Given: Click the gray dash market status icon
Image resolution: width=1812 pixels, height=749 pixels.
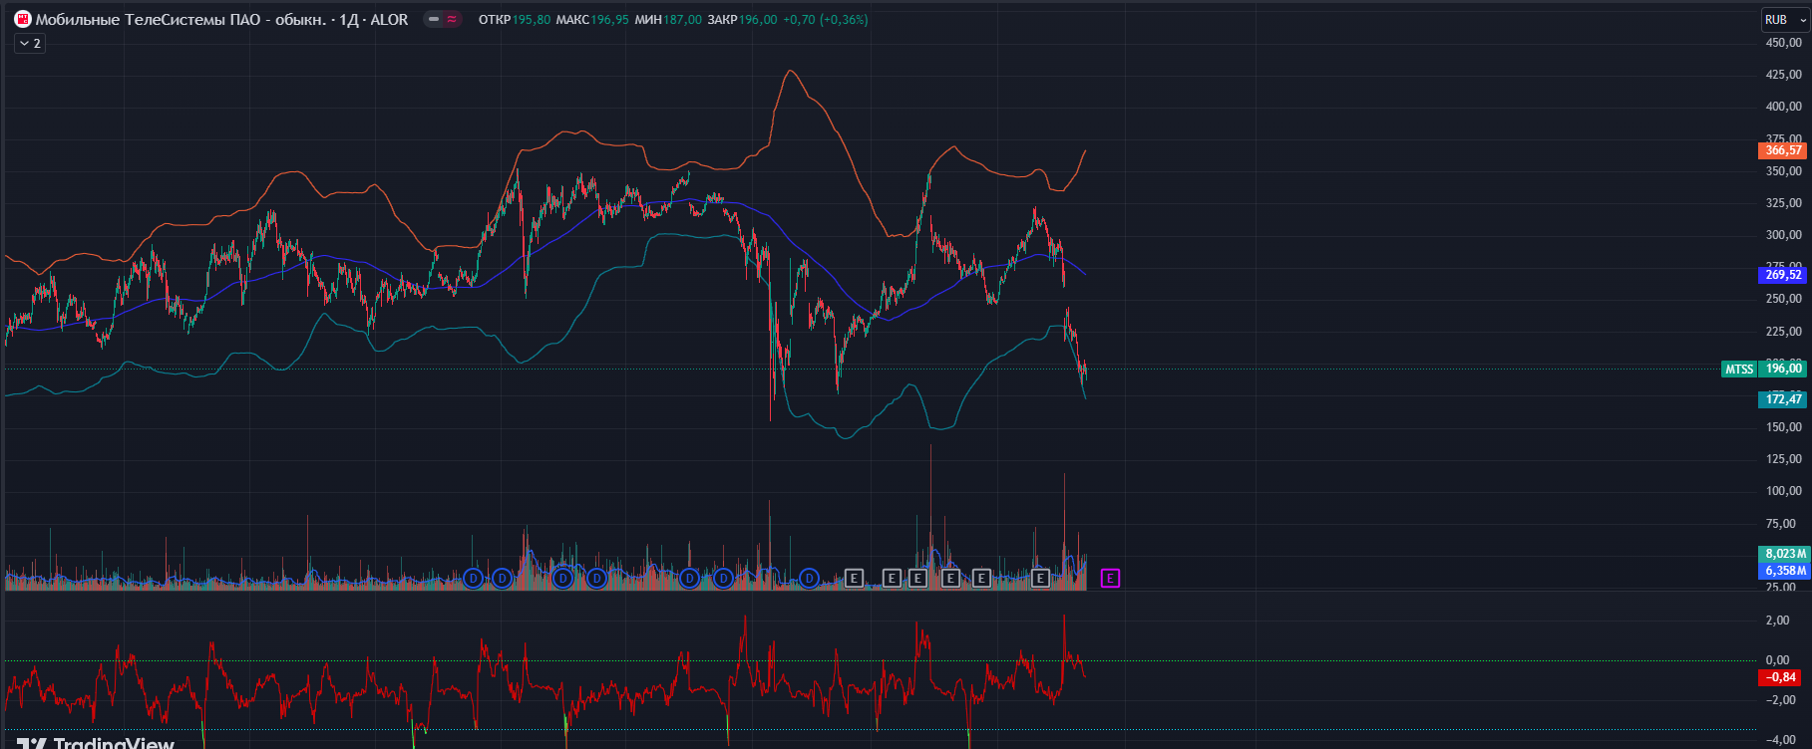Looking at the screenshot, I should pos(434,19).
